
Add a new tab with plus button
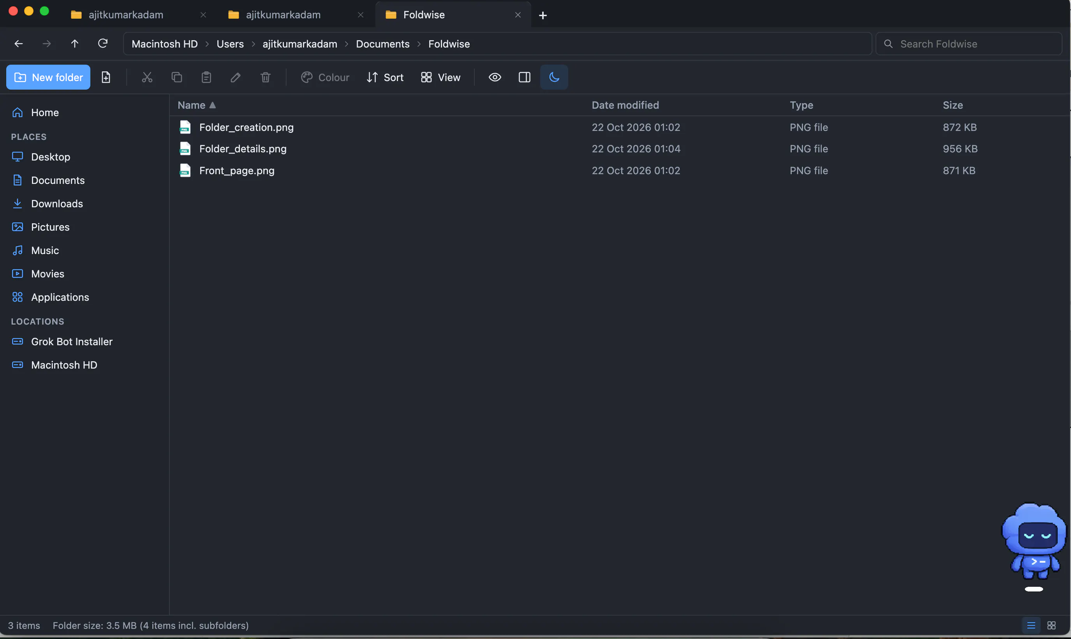click(x=543, y=16)
